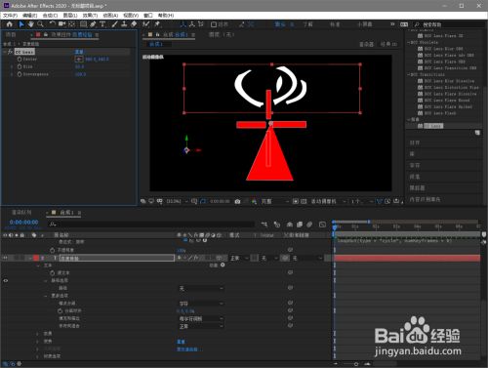The height and width of the screenshot is (368, 488).
Task: Take a snapshot with the camera icon
Action: pos(237,202)
